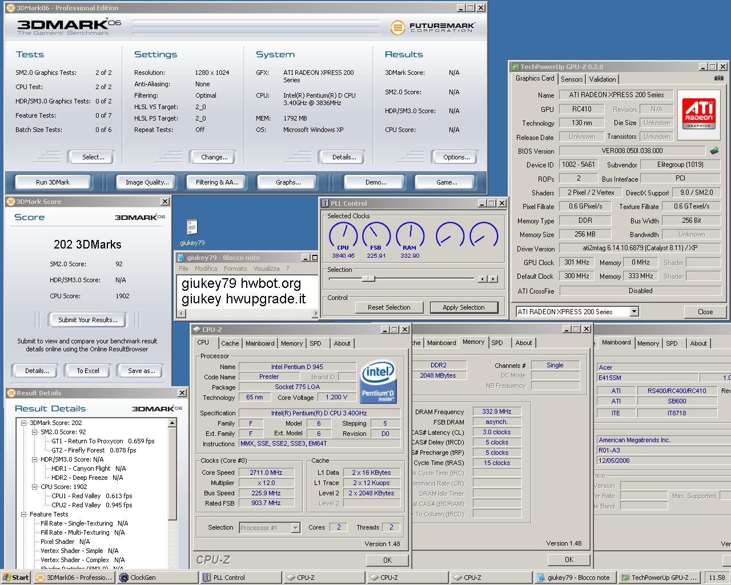Click the 3DMark06 title bar icon
This screenshot has width=731, height=585.
click(11, 8)
